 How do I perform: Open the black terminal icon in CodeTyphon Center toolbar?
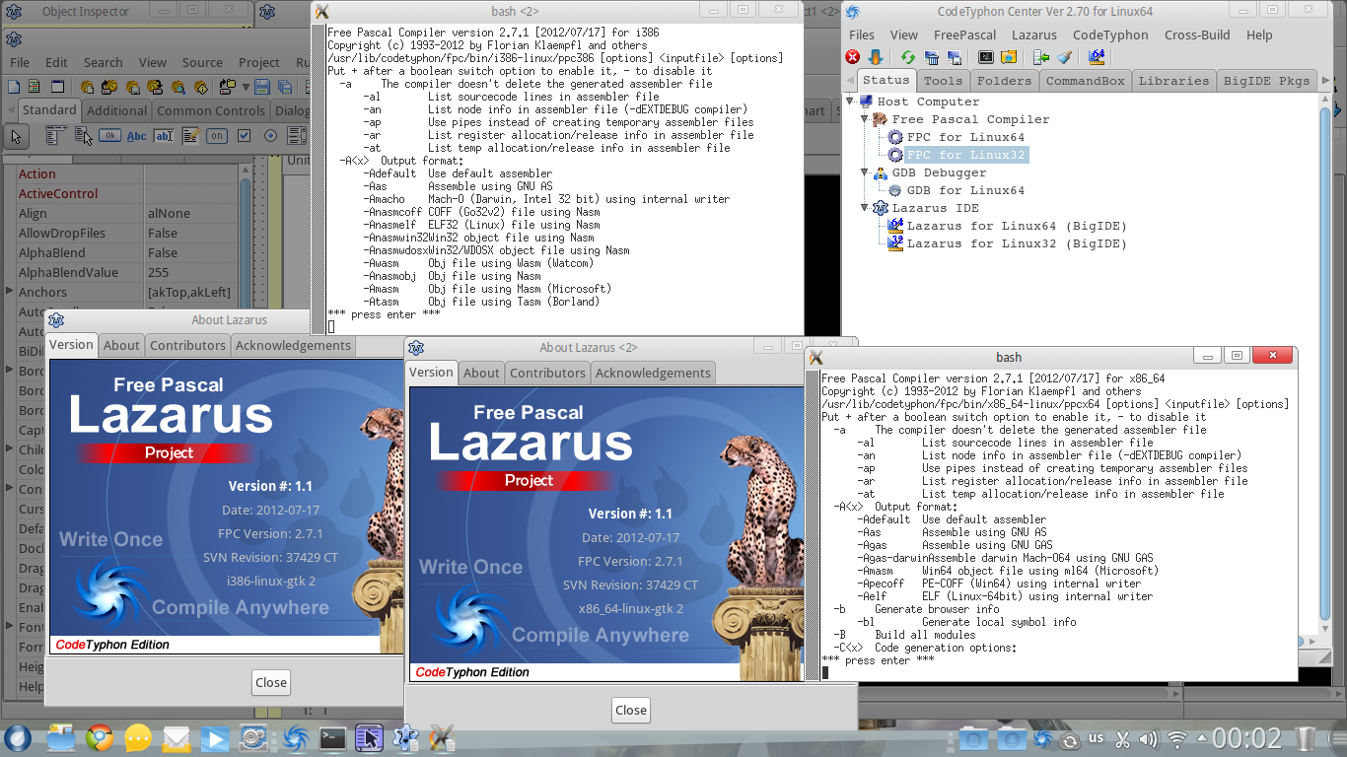pos(985,57)
